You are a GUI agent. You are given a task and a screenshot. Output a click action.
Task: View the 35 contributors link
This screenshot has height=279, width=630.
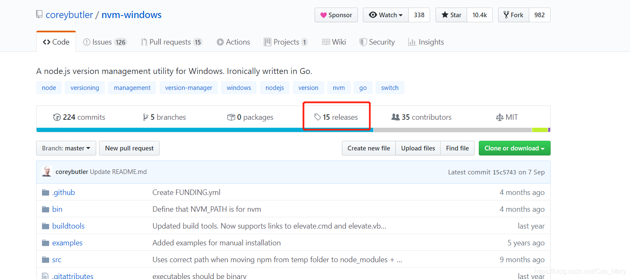(x=421, y=117)
